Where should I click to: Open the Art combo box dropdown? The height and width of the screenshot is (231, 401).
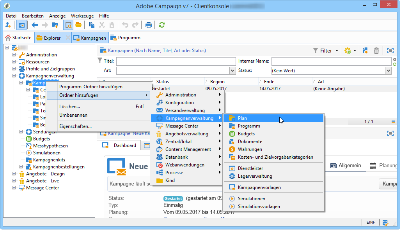(232, 71)
